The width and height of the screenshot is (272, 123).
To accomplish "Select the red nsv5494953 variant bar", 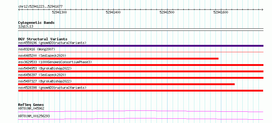I will (x=141, y=71).
